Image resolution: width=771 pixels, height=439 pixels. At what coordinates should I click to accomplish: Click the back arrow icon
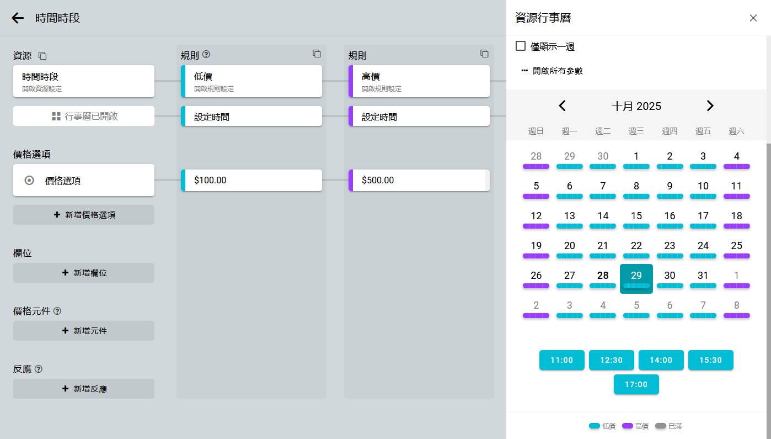pyautogui.click(x=18, y=18)
